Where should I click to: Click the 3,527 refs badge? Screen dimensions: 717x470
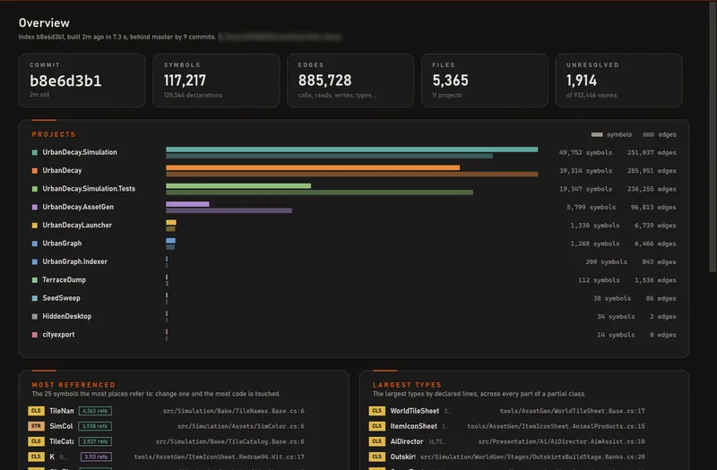[95, 441]
